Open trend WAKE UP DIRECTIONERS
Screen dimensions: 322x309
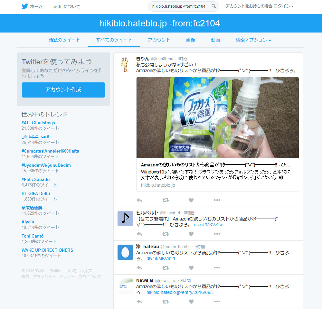tap(47, 250)
